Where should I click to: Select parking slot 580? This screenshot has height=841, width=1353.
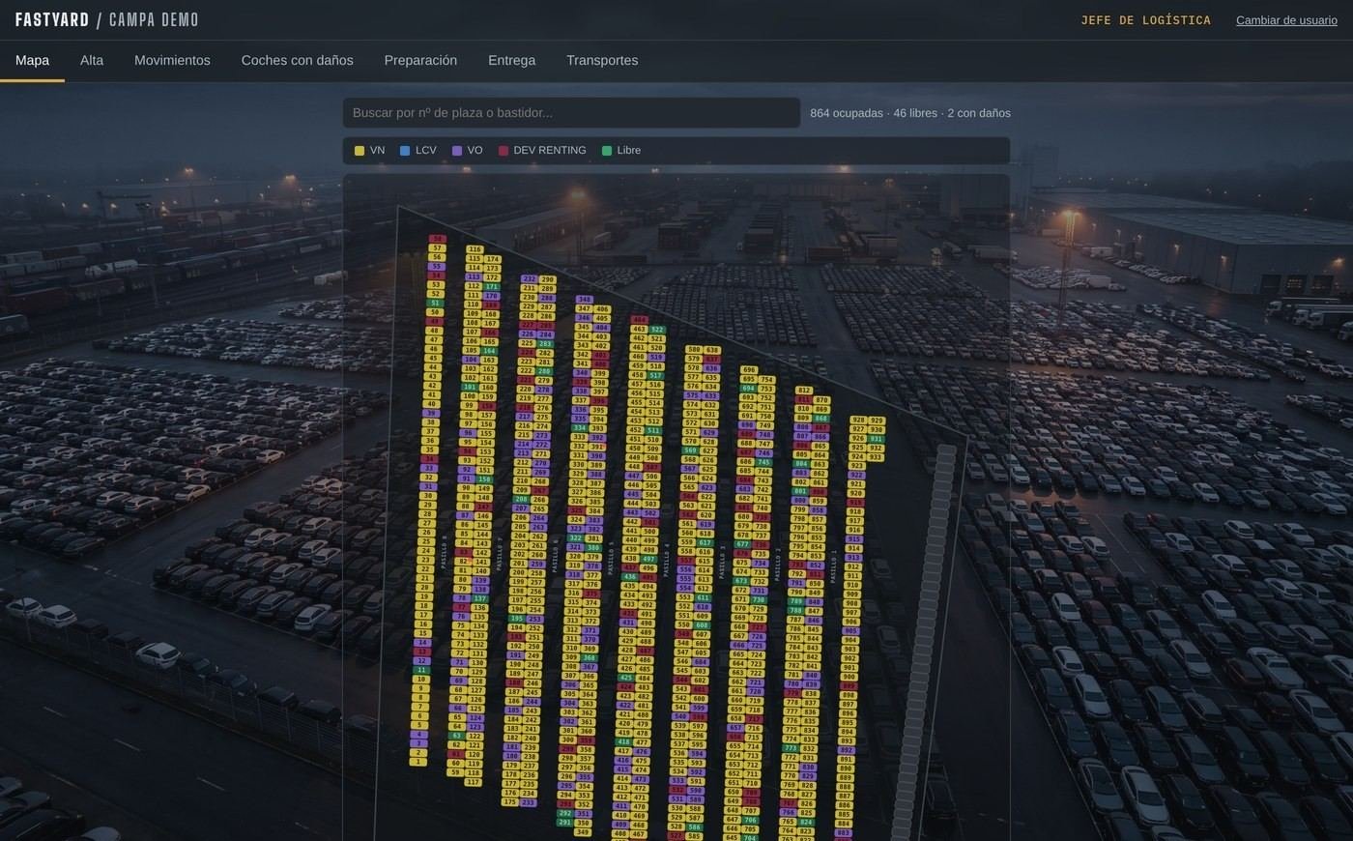[x=693, y=350]
